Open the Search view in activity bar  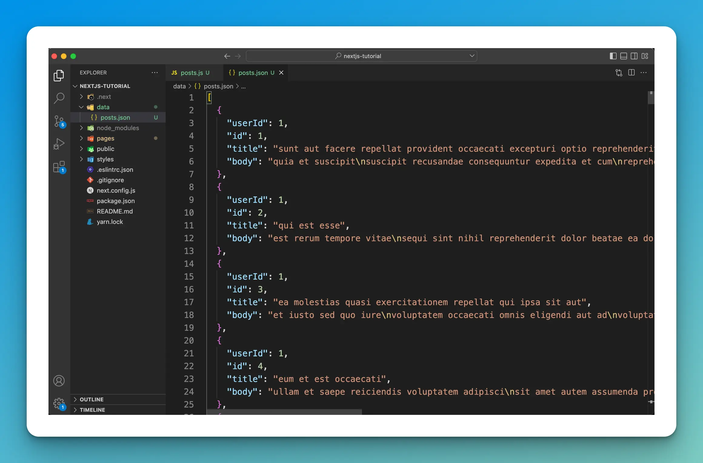point(59,98)
